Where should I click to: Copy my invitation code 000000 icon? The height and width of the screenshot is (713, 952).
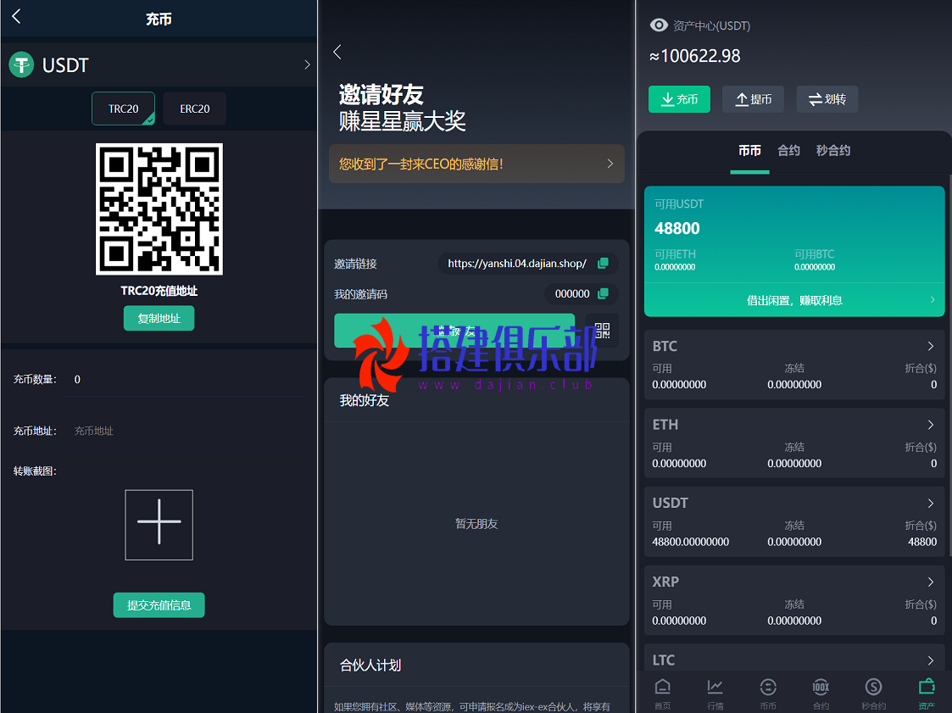(x=603, y=293)
